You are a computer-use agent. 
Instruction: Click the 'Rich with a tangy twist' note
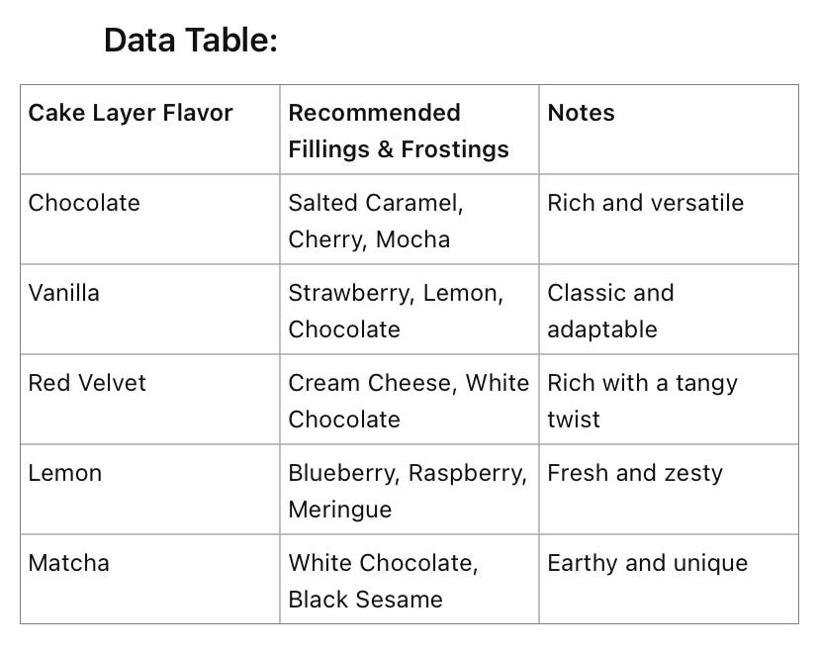[642, 401]
